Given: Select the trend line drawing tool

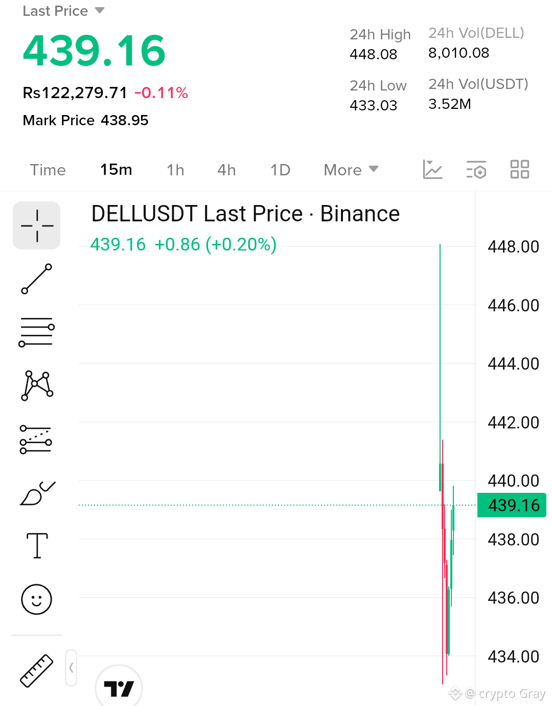Looking at the screenshot, I should (x=37, y=279).
